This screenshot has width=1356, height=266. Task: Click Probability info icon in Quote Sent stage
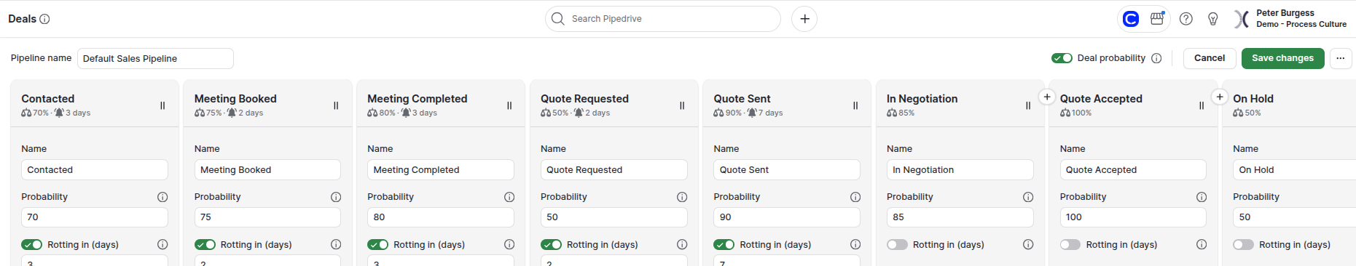(x=855, y=197)
